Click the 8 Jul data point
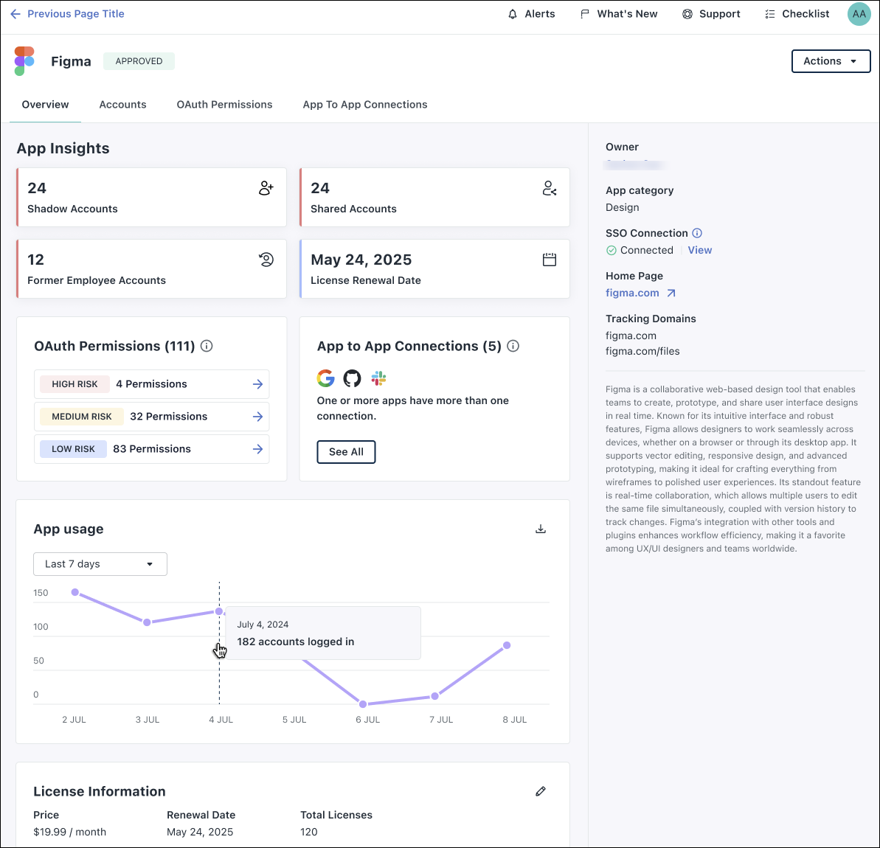Screen dimensions: 880x848 [507, 645]
